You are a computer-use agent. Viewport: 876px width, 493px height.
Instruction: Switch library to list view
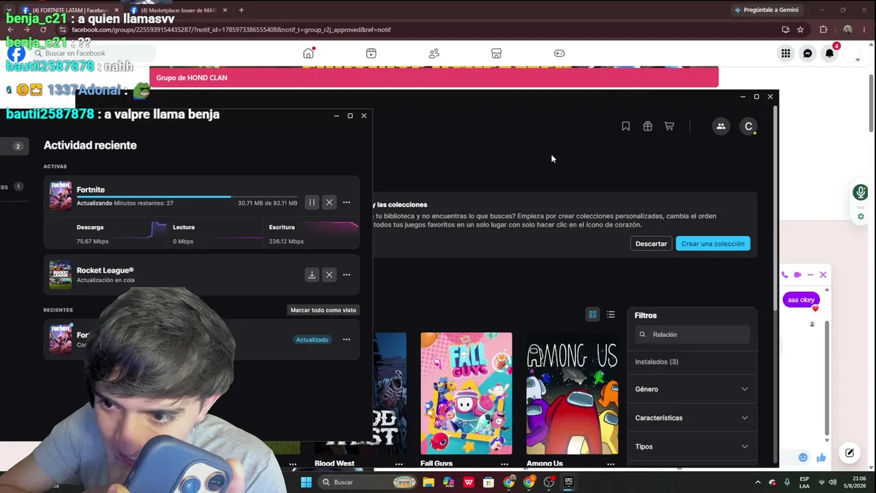(x=610, y=315)
